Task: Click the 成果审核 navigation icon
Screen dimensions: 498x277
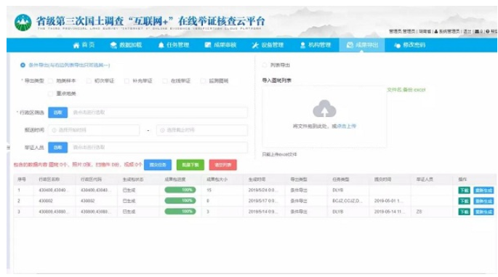Action: pyautogui.click(x=208, y=45)
